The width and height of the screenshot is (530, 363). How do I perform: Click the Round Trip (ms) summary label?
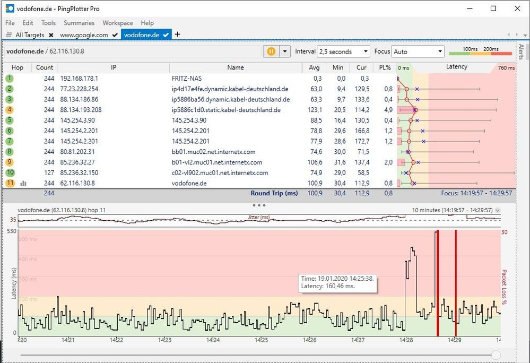click(x=274, y=193)
